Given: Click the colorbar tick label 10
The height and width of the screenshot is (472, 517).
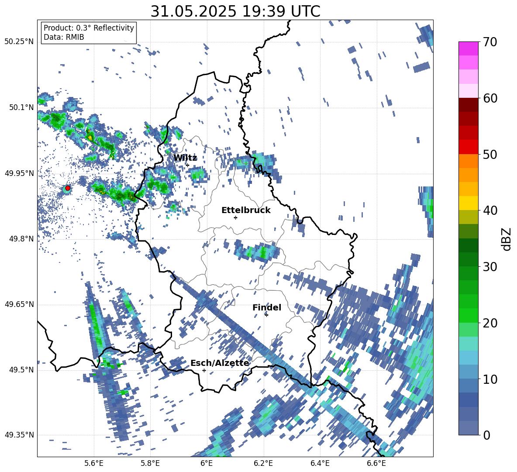Looking at the screenshot, I should coord(490,379).
